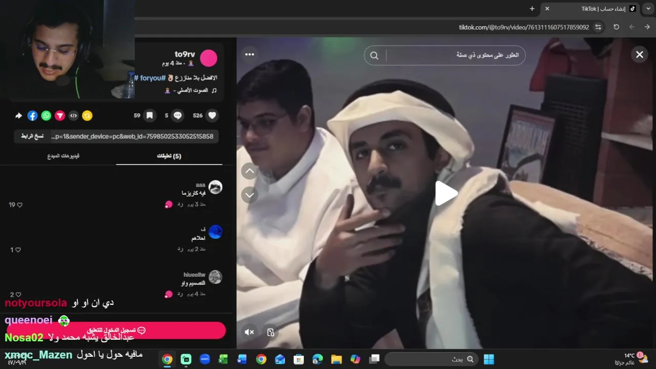Like the video with the heart icon
The width and height of the screenshot is (656, 369).
(212, 115)
